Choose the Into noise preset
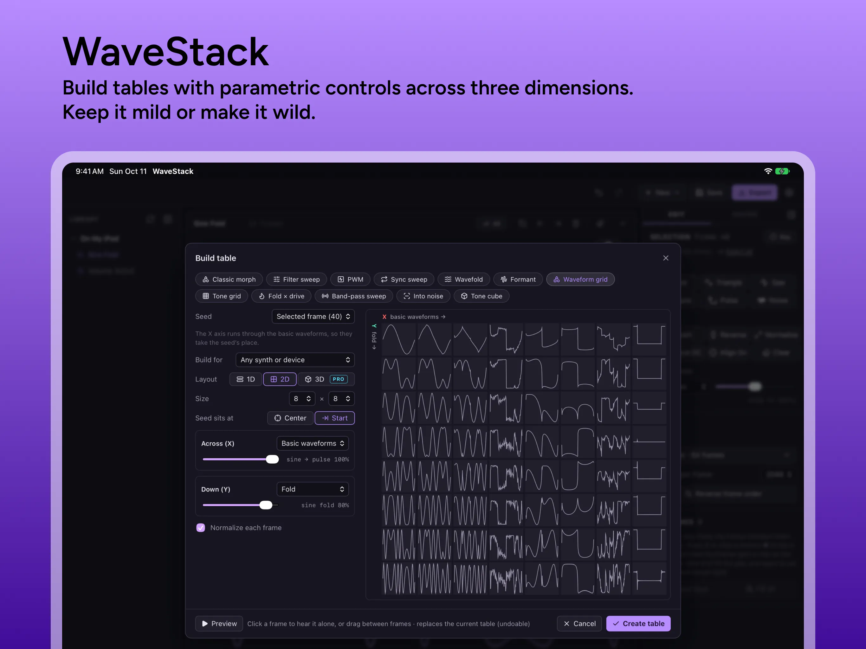 tap(423, 296)
